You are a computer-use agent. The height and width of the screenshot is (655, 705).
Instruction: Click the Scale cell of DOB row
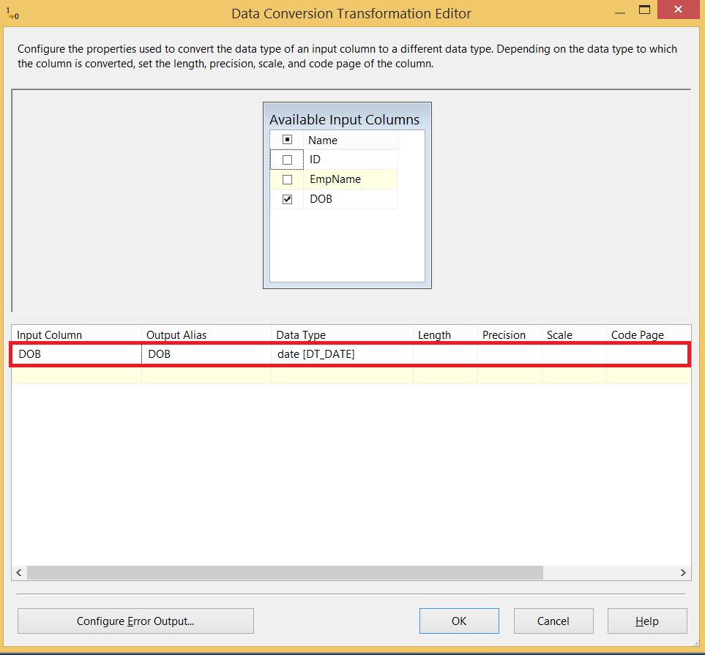[573, 353]
